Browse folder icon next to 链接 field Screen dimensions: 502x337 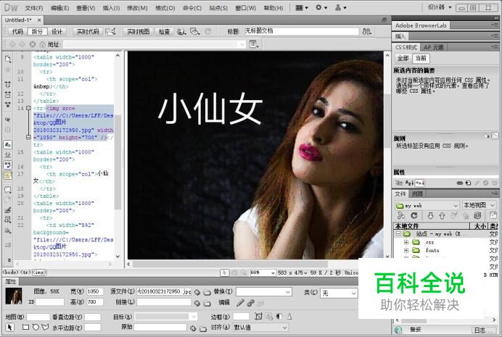(x=207, y=303)
